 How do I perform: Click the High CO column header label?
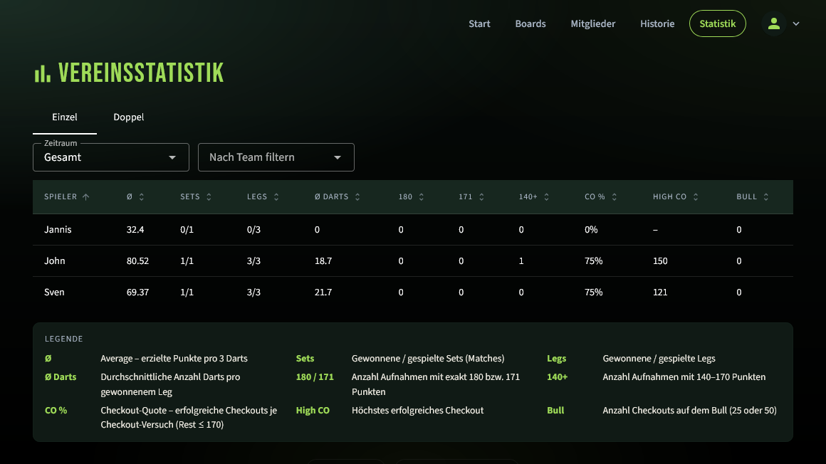(x=669, y=197)
